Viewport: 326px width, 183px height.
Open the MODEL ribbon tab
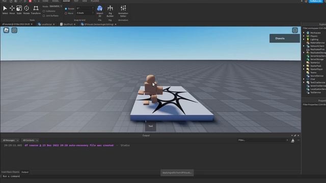[56, 1]
